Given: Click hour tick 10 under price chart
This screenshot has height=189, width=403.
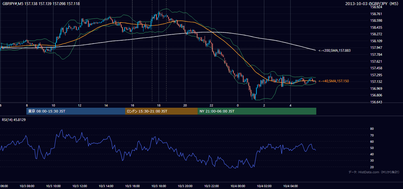Looking at the screenshot, I should pyautogui.click(x=53, y=106).
